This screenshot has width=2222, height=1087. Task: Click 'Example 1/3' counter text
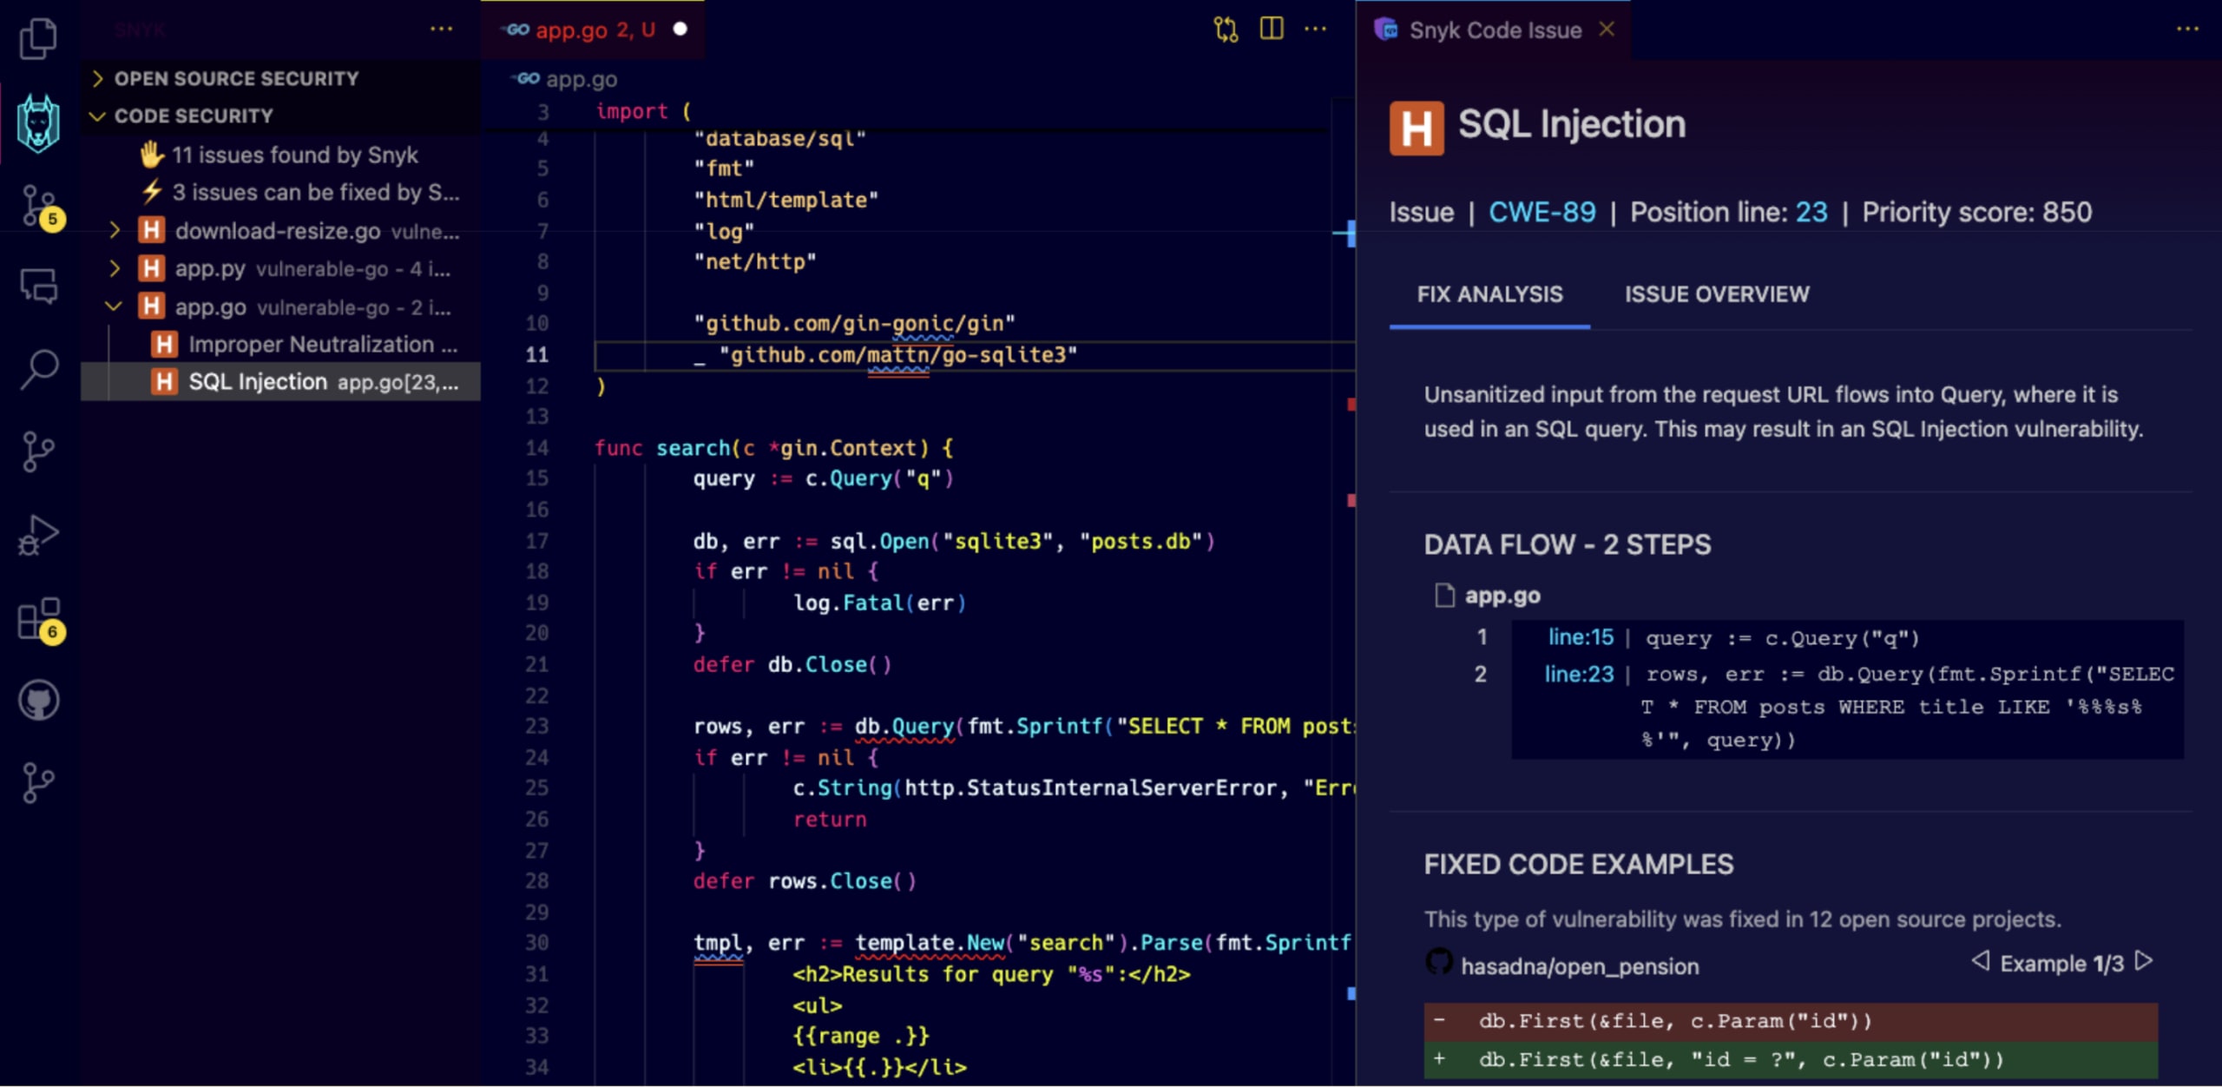[2061, 964]
